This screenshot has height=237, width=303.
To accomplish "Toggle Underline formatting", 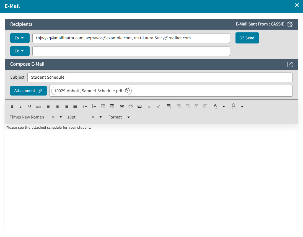I will (30, 106).
